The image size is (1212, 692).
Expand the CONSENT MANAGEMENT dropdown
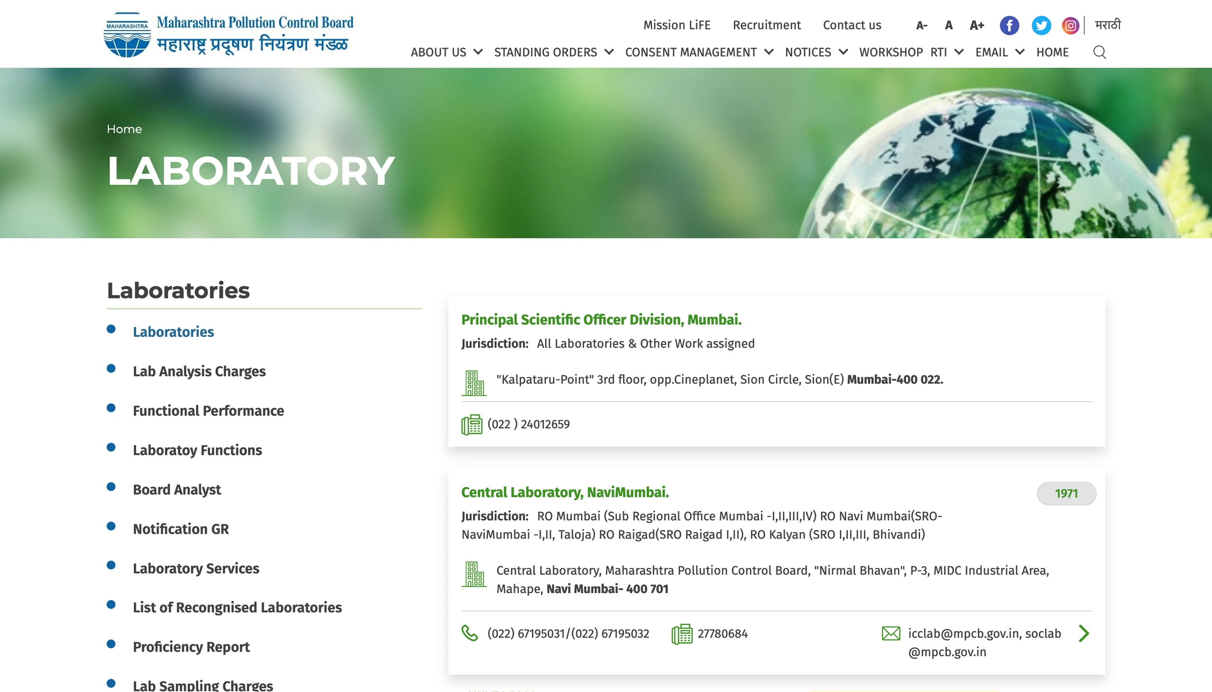pyautogui.click(x=699, y=52)
